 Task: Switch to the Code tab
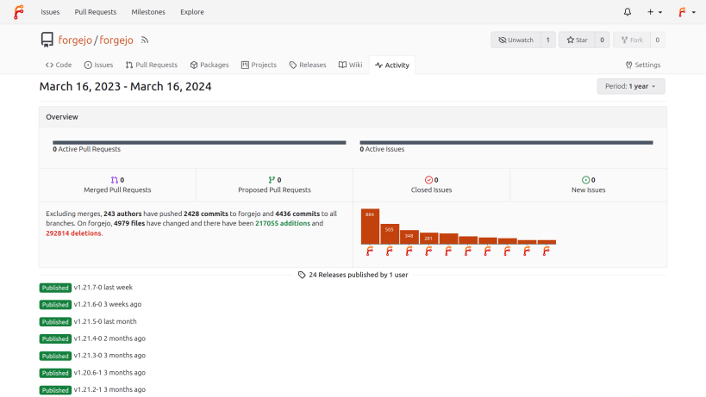pos(59,65)
